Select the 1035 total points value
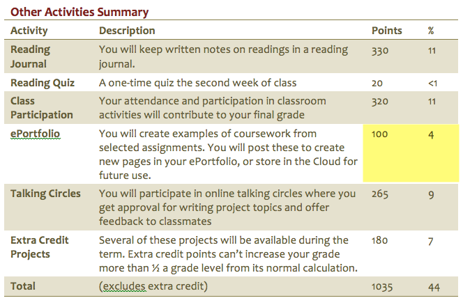 coord(383,286)
